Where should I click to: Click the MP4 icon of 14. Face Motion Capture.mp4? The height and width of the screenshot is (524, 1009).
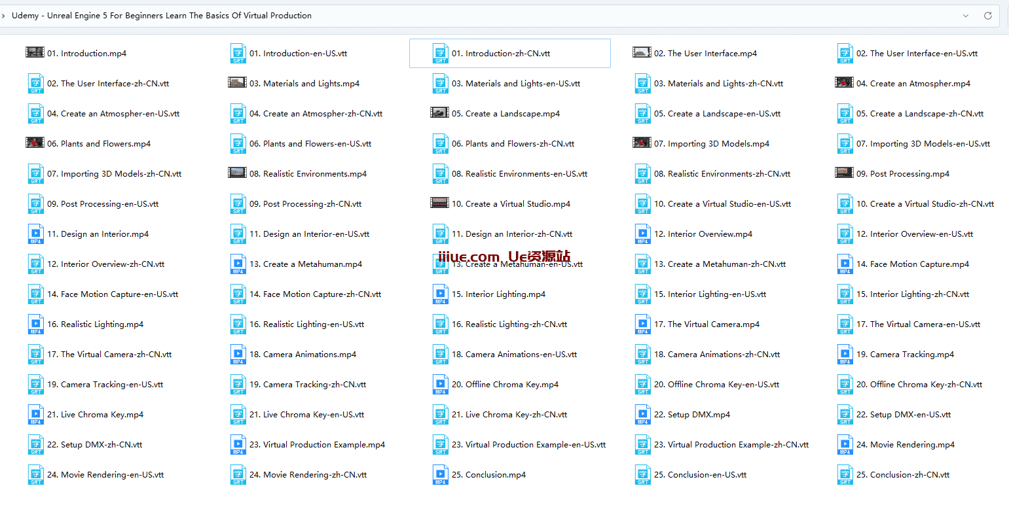click(845, 264)
